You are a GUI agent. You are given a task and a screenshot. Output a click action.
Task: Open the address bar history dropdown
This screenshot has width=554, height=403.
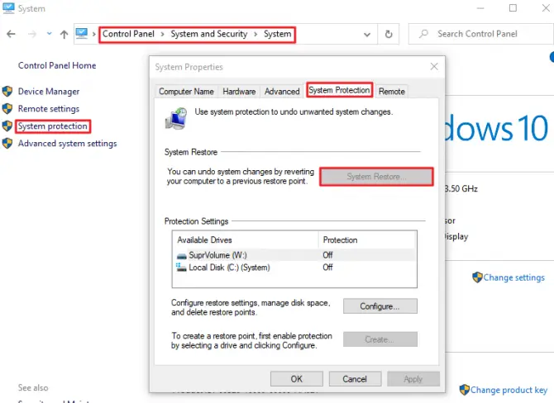pos(367,34)
